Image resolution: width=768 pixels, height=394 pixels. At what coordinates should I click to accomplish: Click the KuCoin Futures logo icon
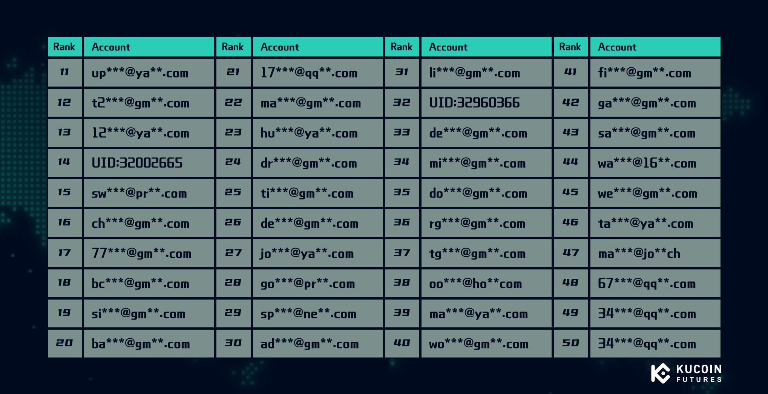tap(661, 373)
